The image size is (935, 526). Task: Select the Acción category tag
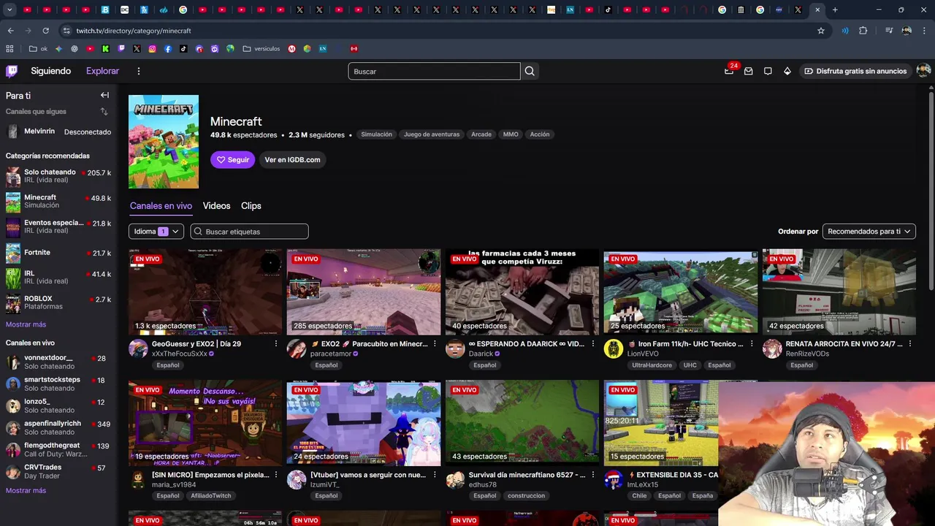[x=540, y=134]
